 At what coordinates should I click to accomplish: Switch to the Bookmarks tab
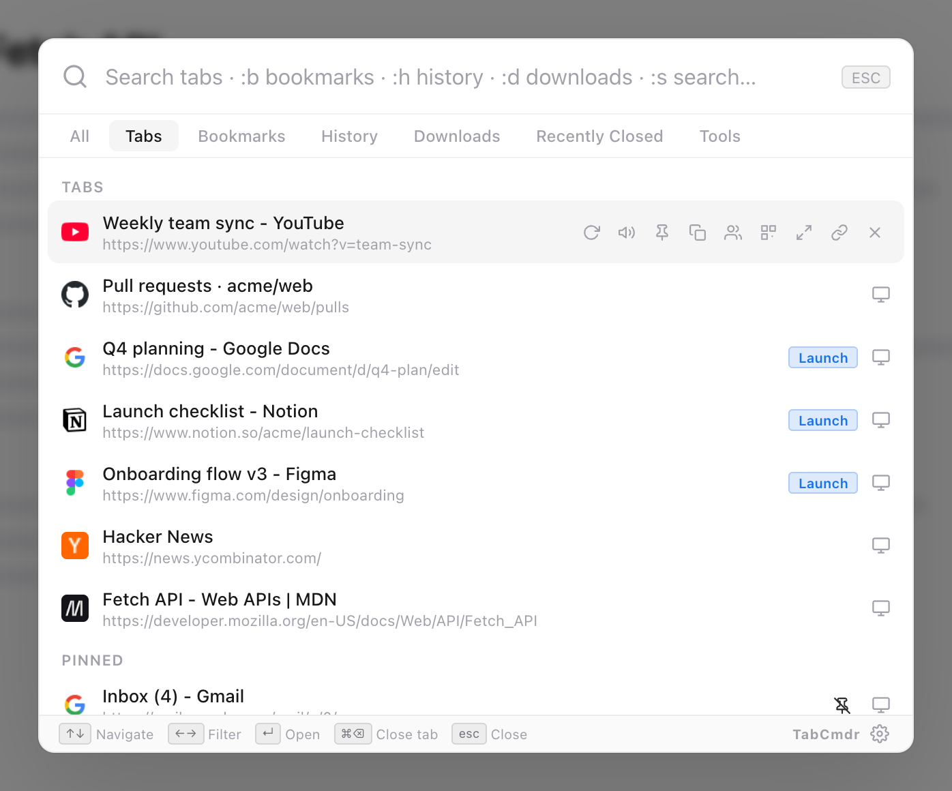tap(242, 136)
